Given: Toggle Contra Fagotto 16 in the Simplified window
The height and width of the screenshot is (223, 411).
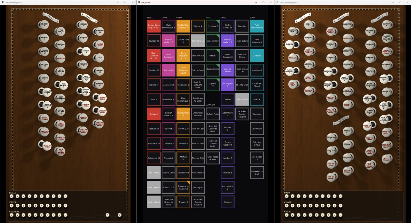Looking at the screenshot, I should [227, 143].
